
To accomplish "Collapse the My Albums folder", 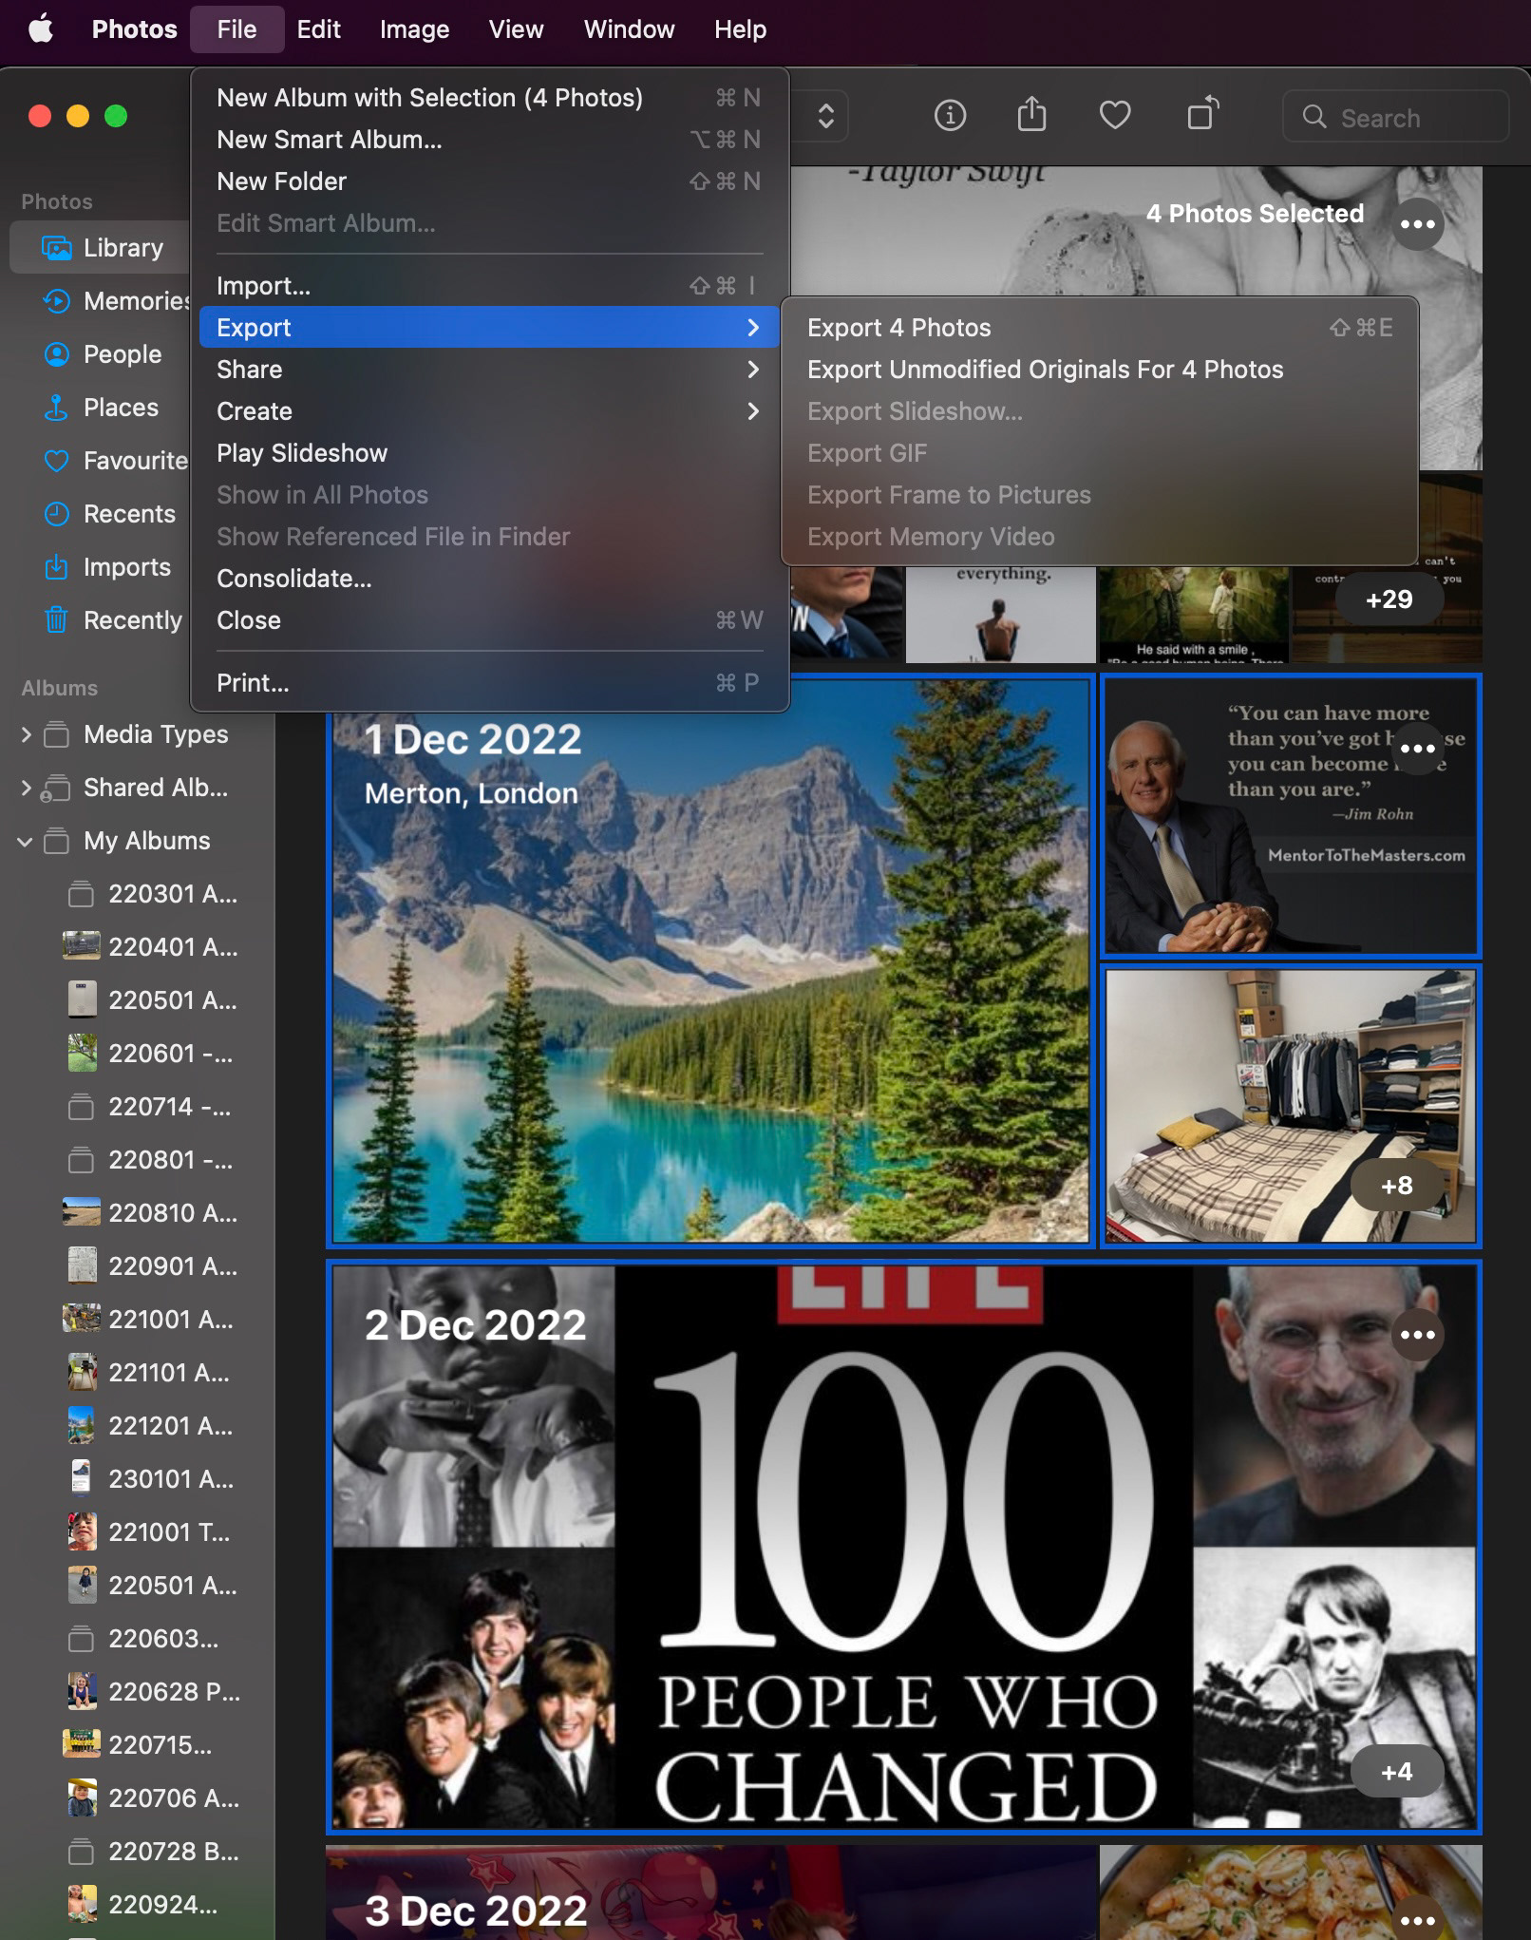I will point(26,841).
